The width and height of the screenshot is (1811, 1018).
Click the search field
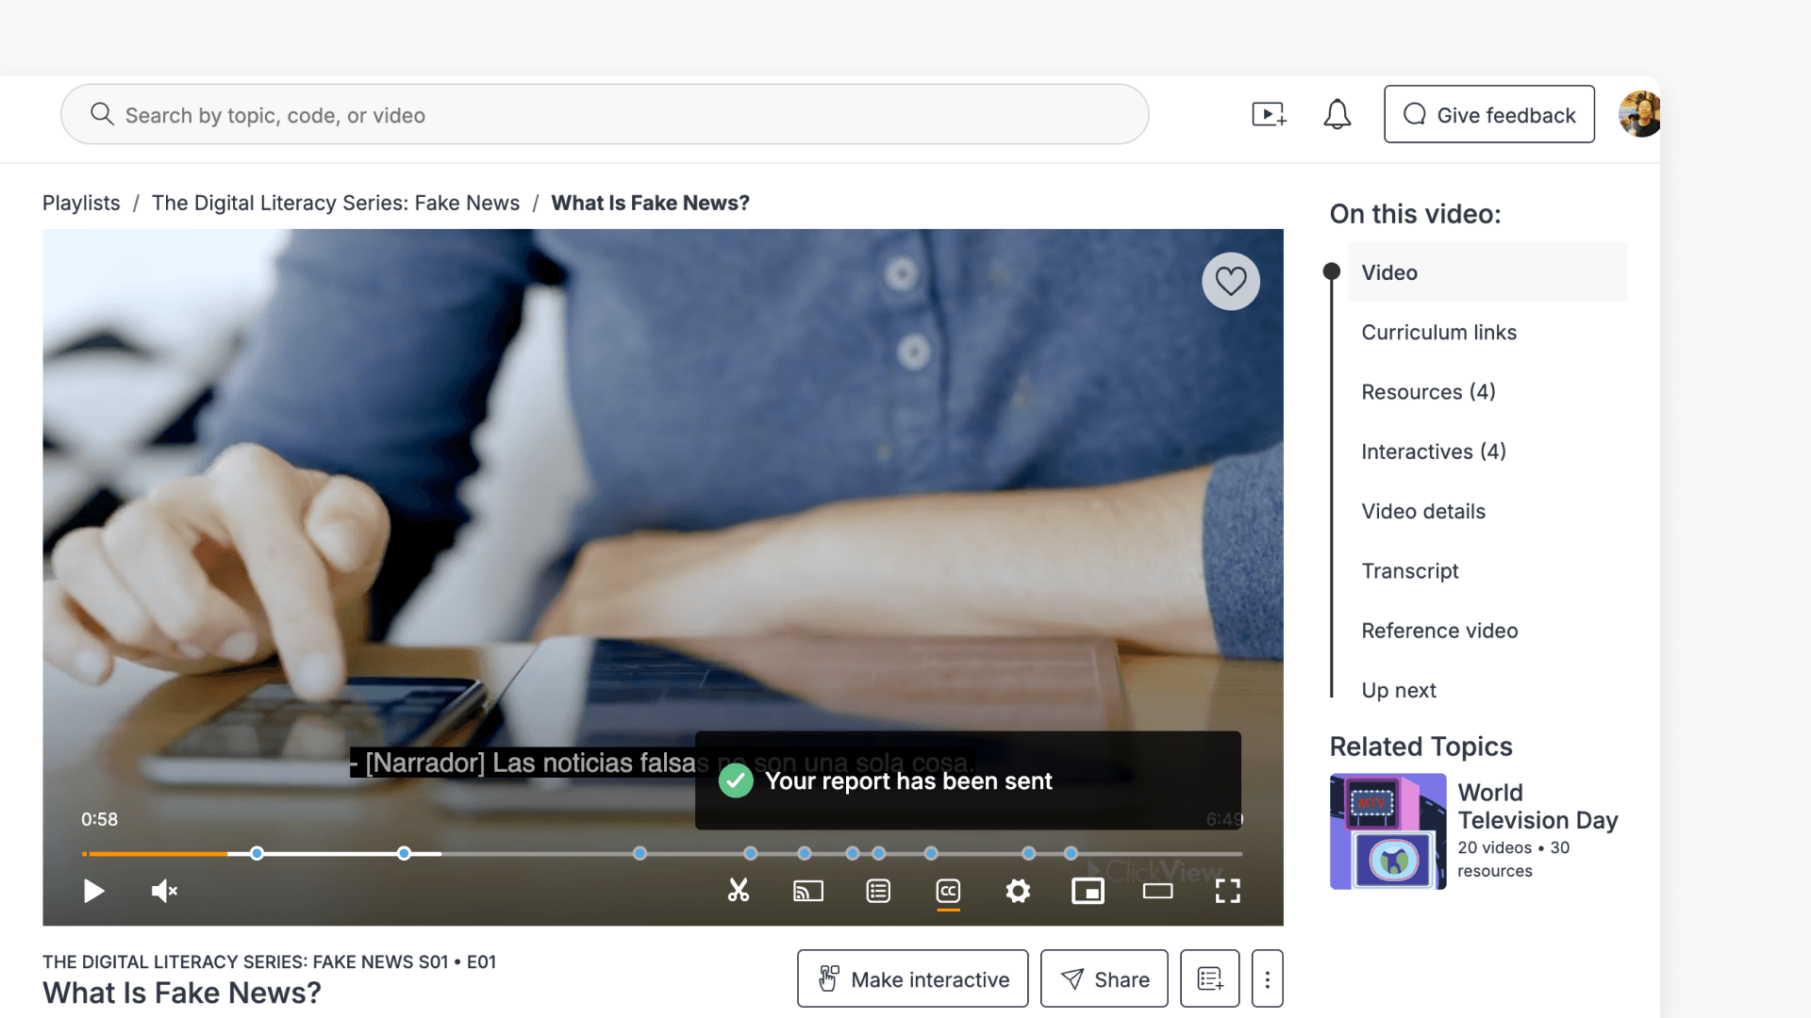[x=605, y=115]
